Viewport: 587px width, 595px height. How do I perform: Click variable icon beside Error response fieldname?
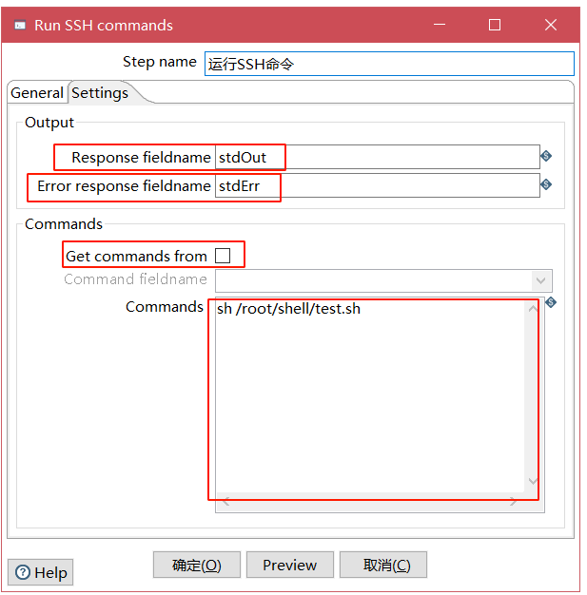[546, 185]
